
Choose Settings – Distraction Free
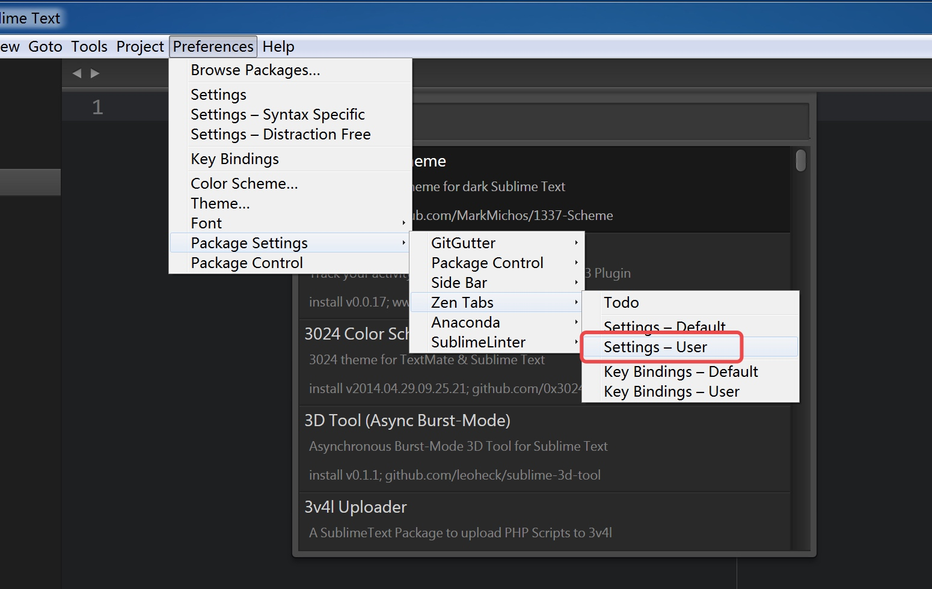[x=290, y=135]
